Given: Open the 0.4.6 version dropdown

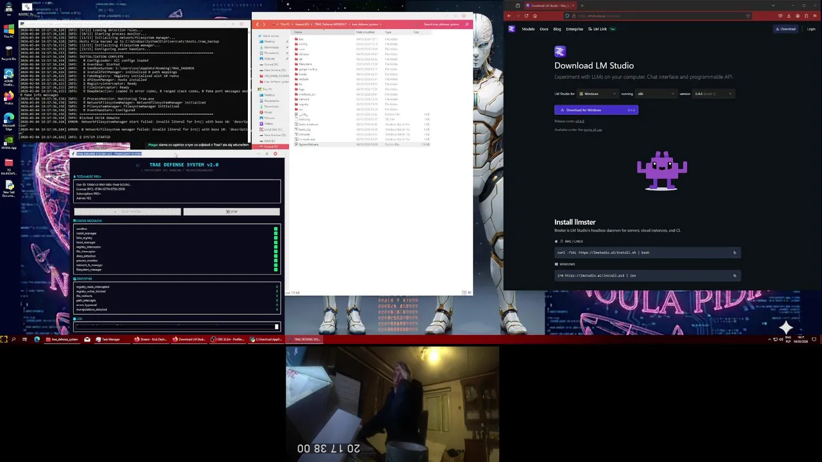Looking at the screenshot, I should point(713,94).
